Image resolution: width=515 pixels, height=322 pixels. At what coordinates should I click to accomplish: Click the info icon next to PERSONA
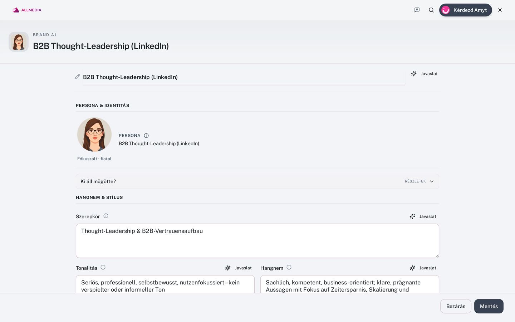(146, 136)
